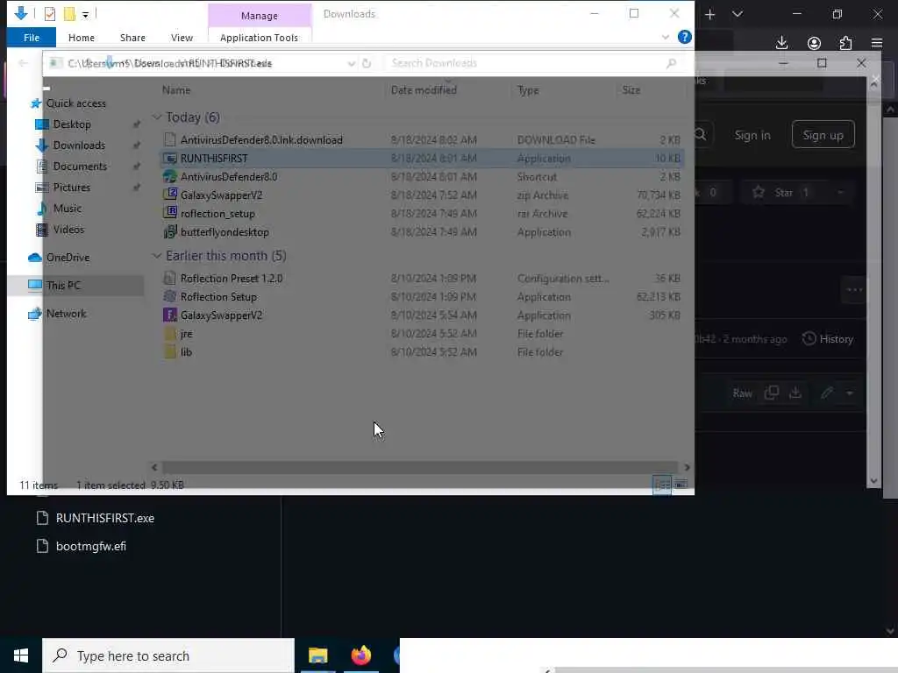The image size is (898, 673).
Task: Click the Properties quick access toolbar icon
Action: click(50, 14)
